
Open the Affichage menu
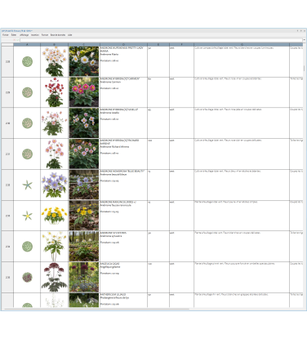click(24, 35)
